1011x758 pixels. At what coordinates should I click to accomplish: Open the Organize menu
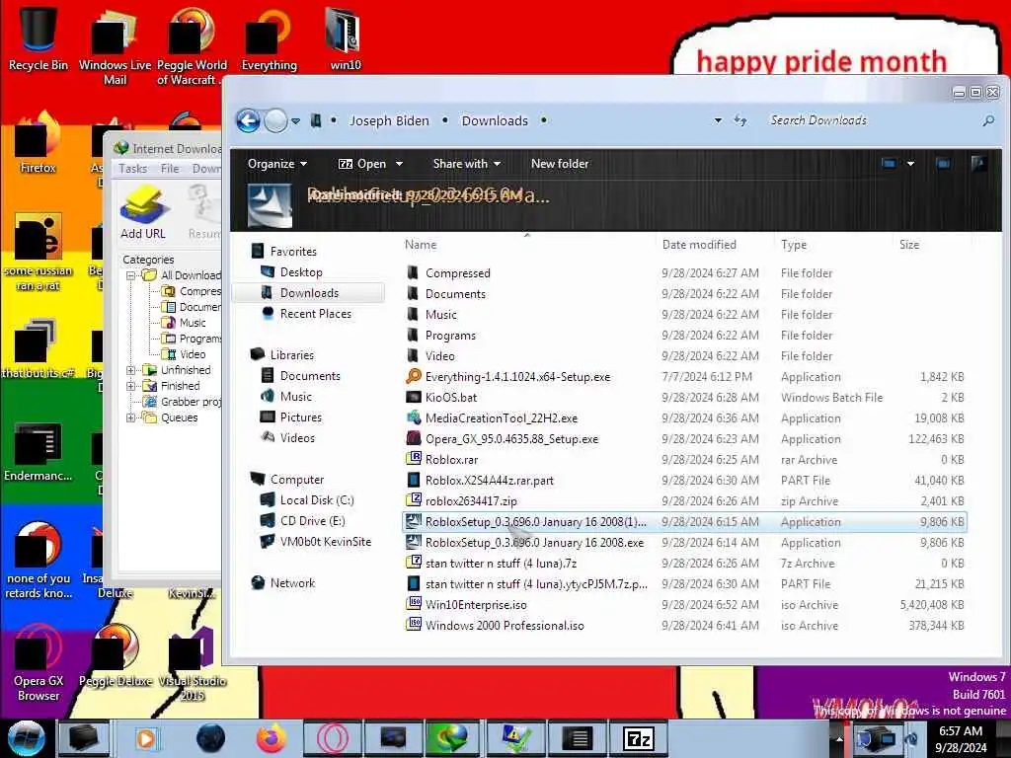pyautogui.click(x=277, y=164)
